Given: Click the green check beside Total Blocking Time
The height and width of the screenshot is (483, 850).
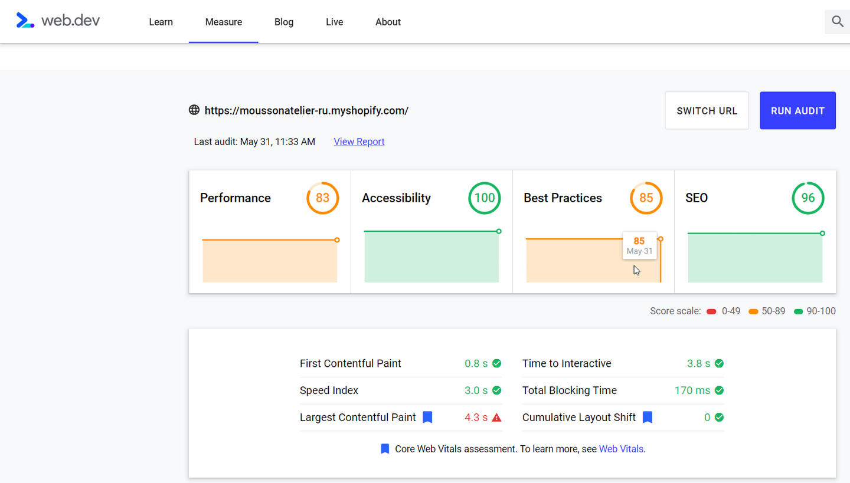Looking at the screenshot, I should pyautogui.click(x=719, y=390).
